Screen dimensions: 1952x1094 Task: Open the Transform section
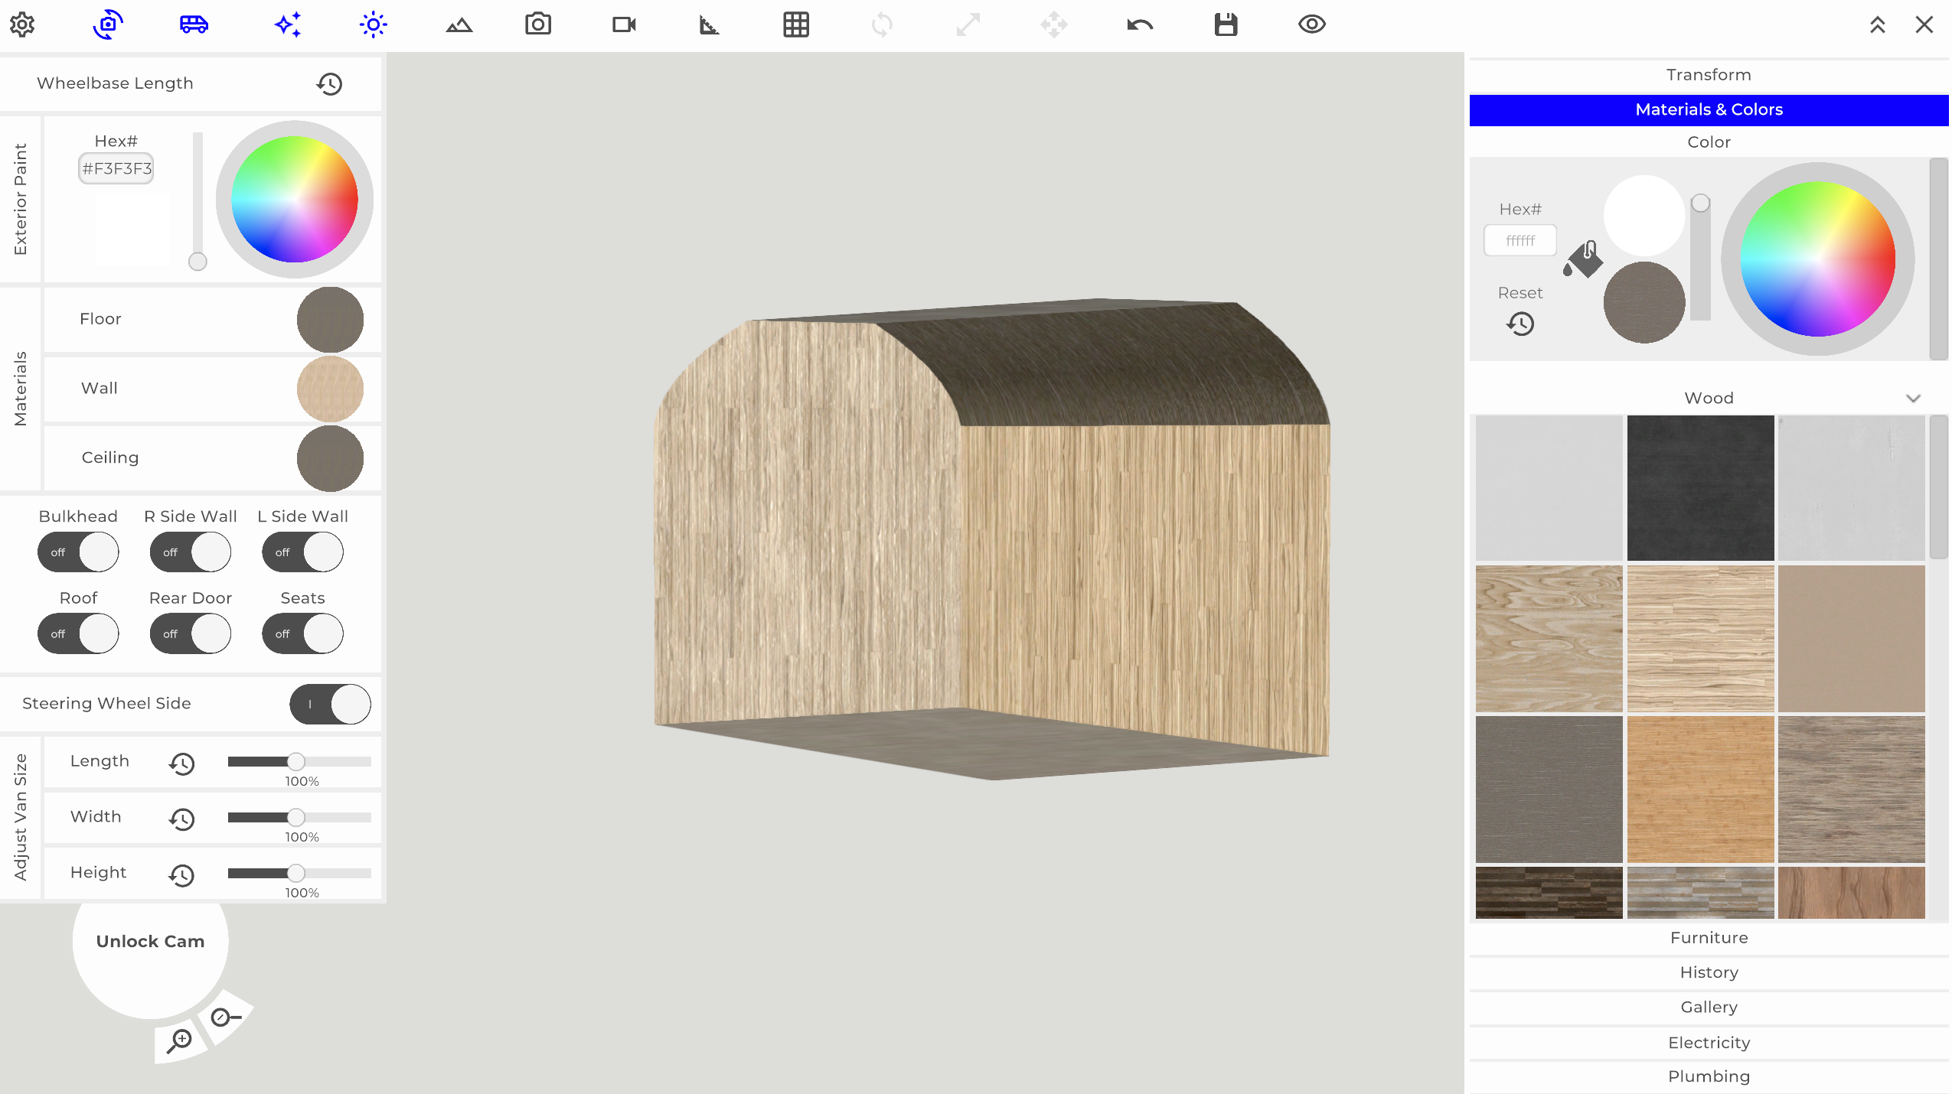tap(1709, 75)
